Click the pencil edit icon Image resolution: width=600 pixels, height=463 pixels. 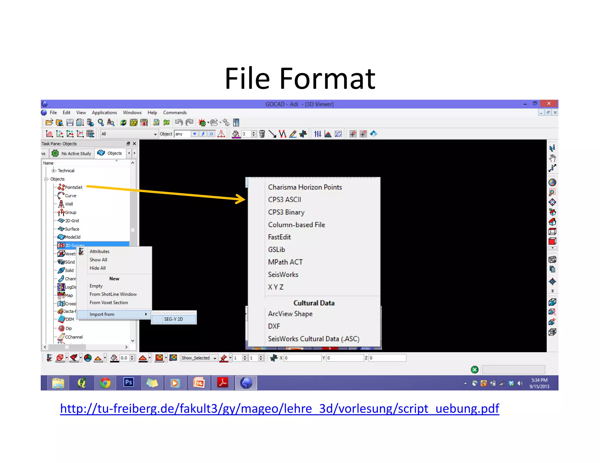pos(293,134)
